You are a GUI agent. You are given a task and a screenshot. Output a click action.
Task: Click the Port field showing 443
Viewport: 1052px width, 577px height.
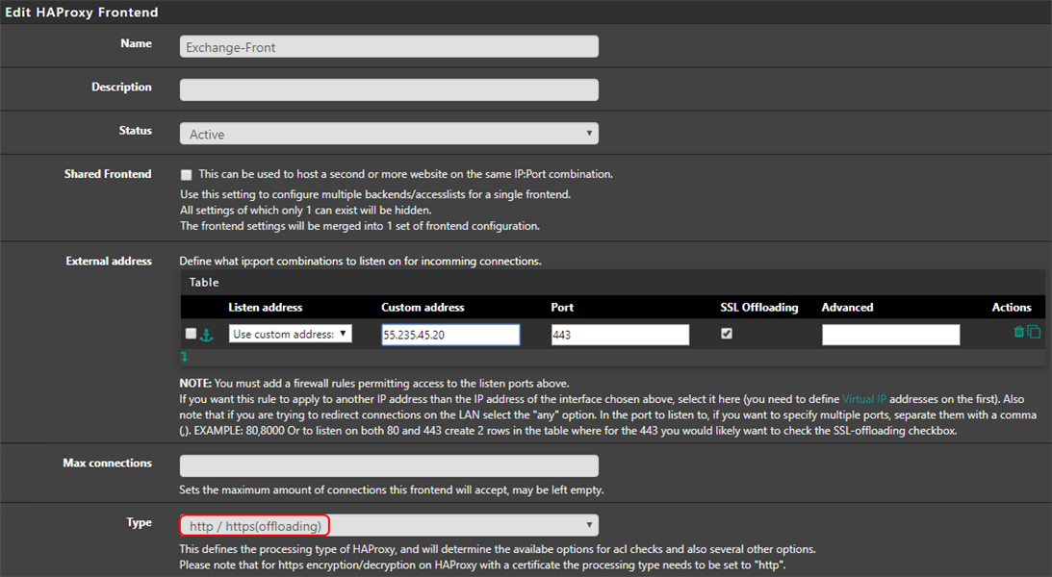point(620,335)
